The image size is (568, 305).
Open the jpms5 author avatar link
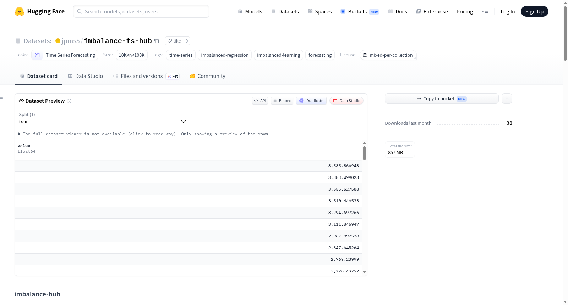[58, 41]
